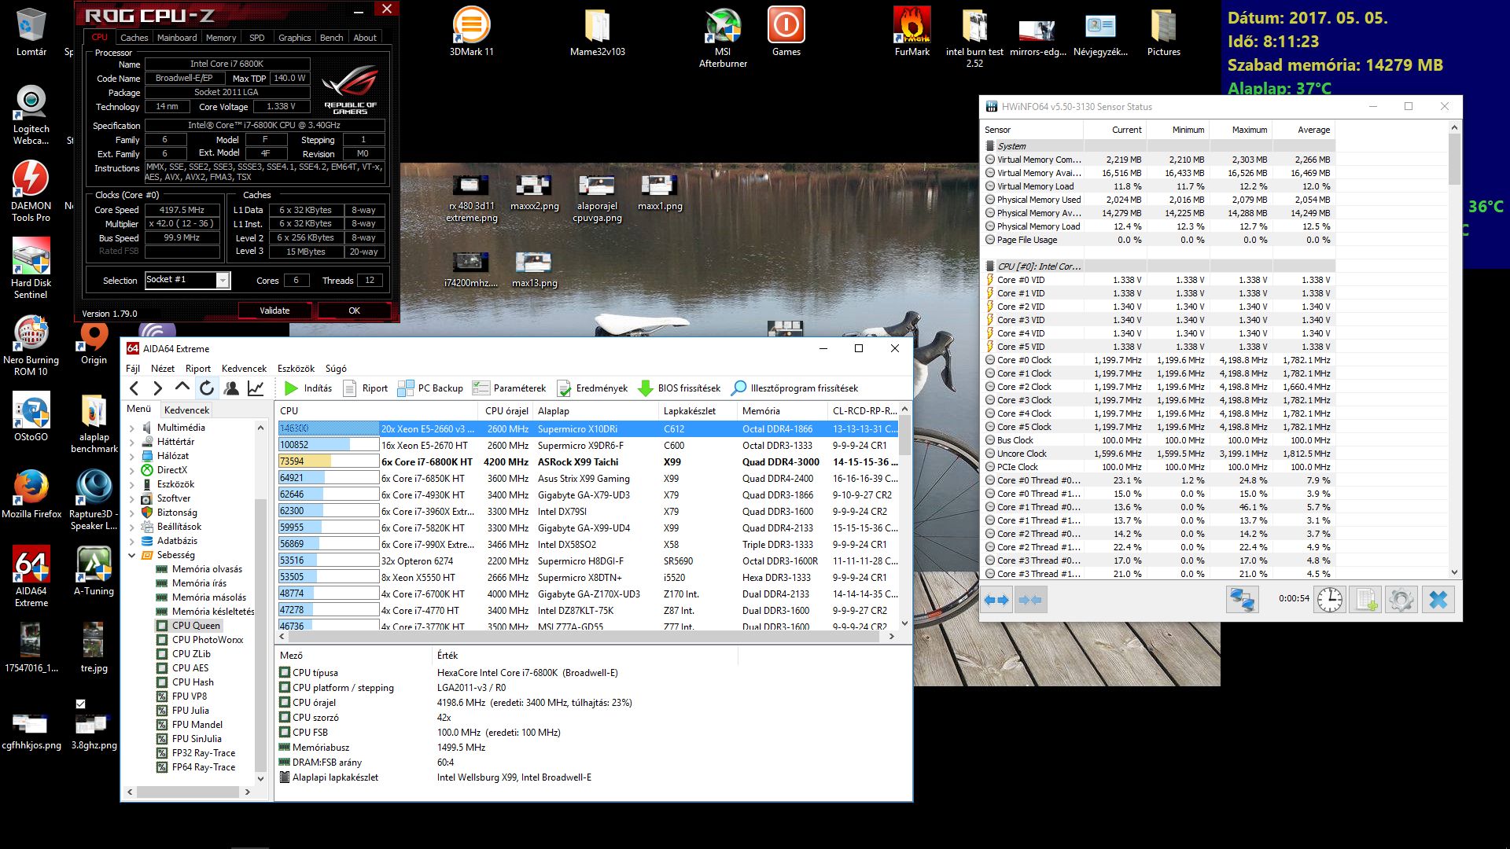Start benchmark with Indítás button

tap(308, 388)
